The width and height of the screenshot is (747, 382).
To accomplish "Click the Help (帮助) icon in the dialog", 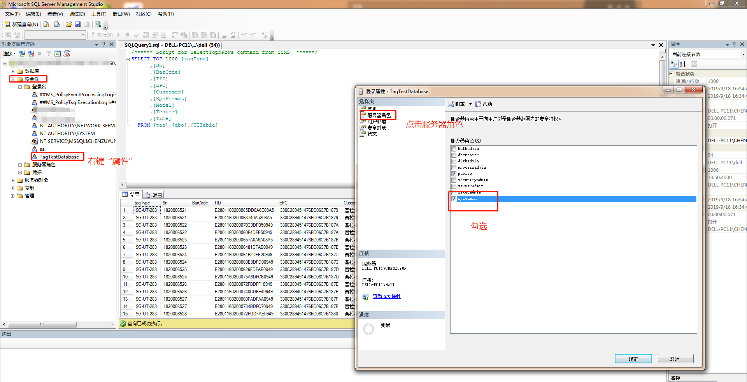I will coord(478,104).
